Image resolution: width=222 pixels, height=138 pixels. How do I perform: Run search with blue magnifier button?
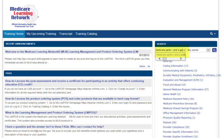pyautogui.click(x=214, y=50)
